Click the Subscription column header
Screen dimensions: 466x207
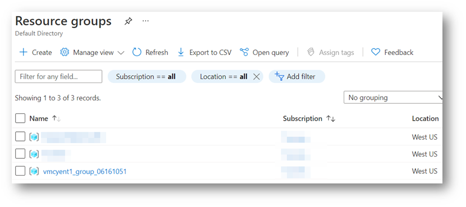click(302, 119)
